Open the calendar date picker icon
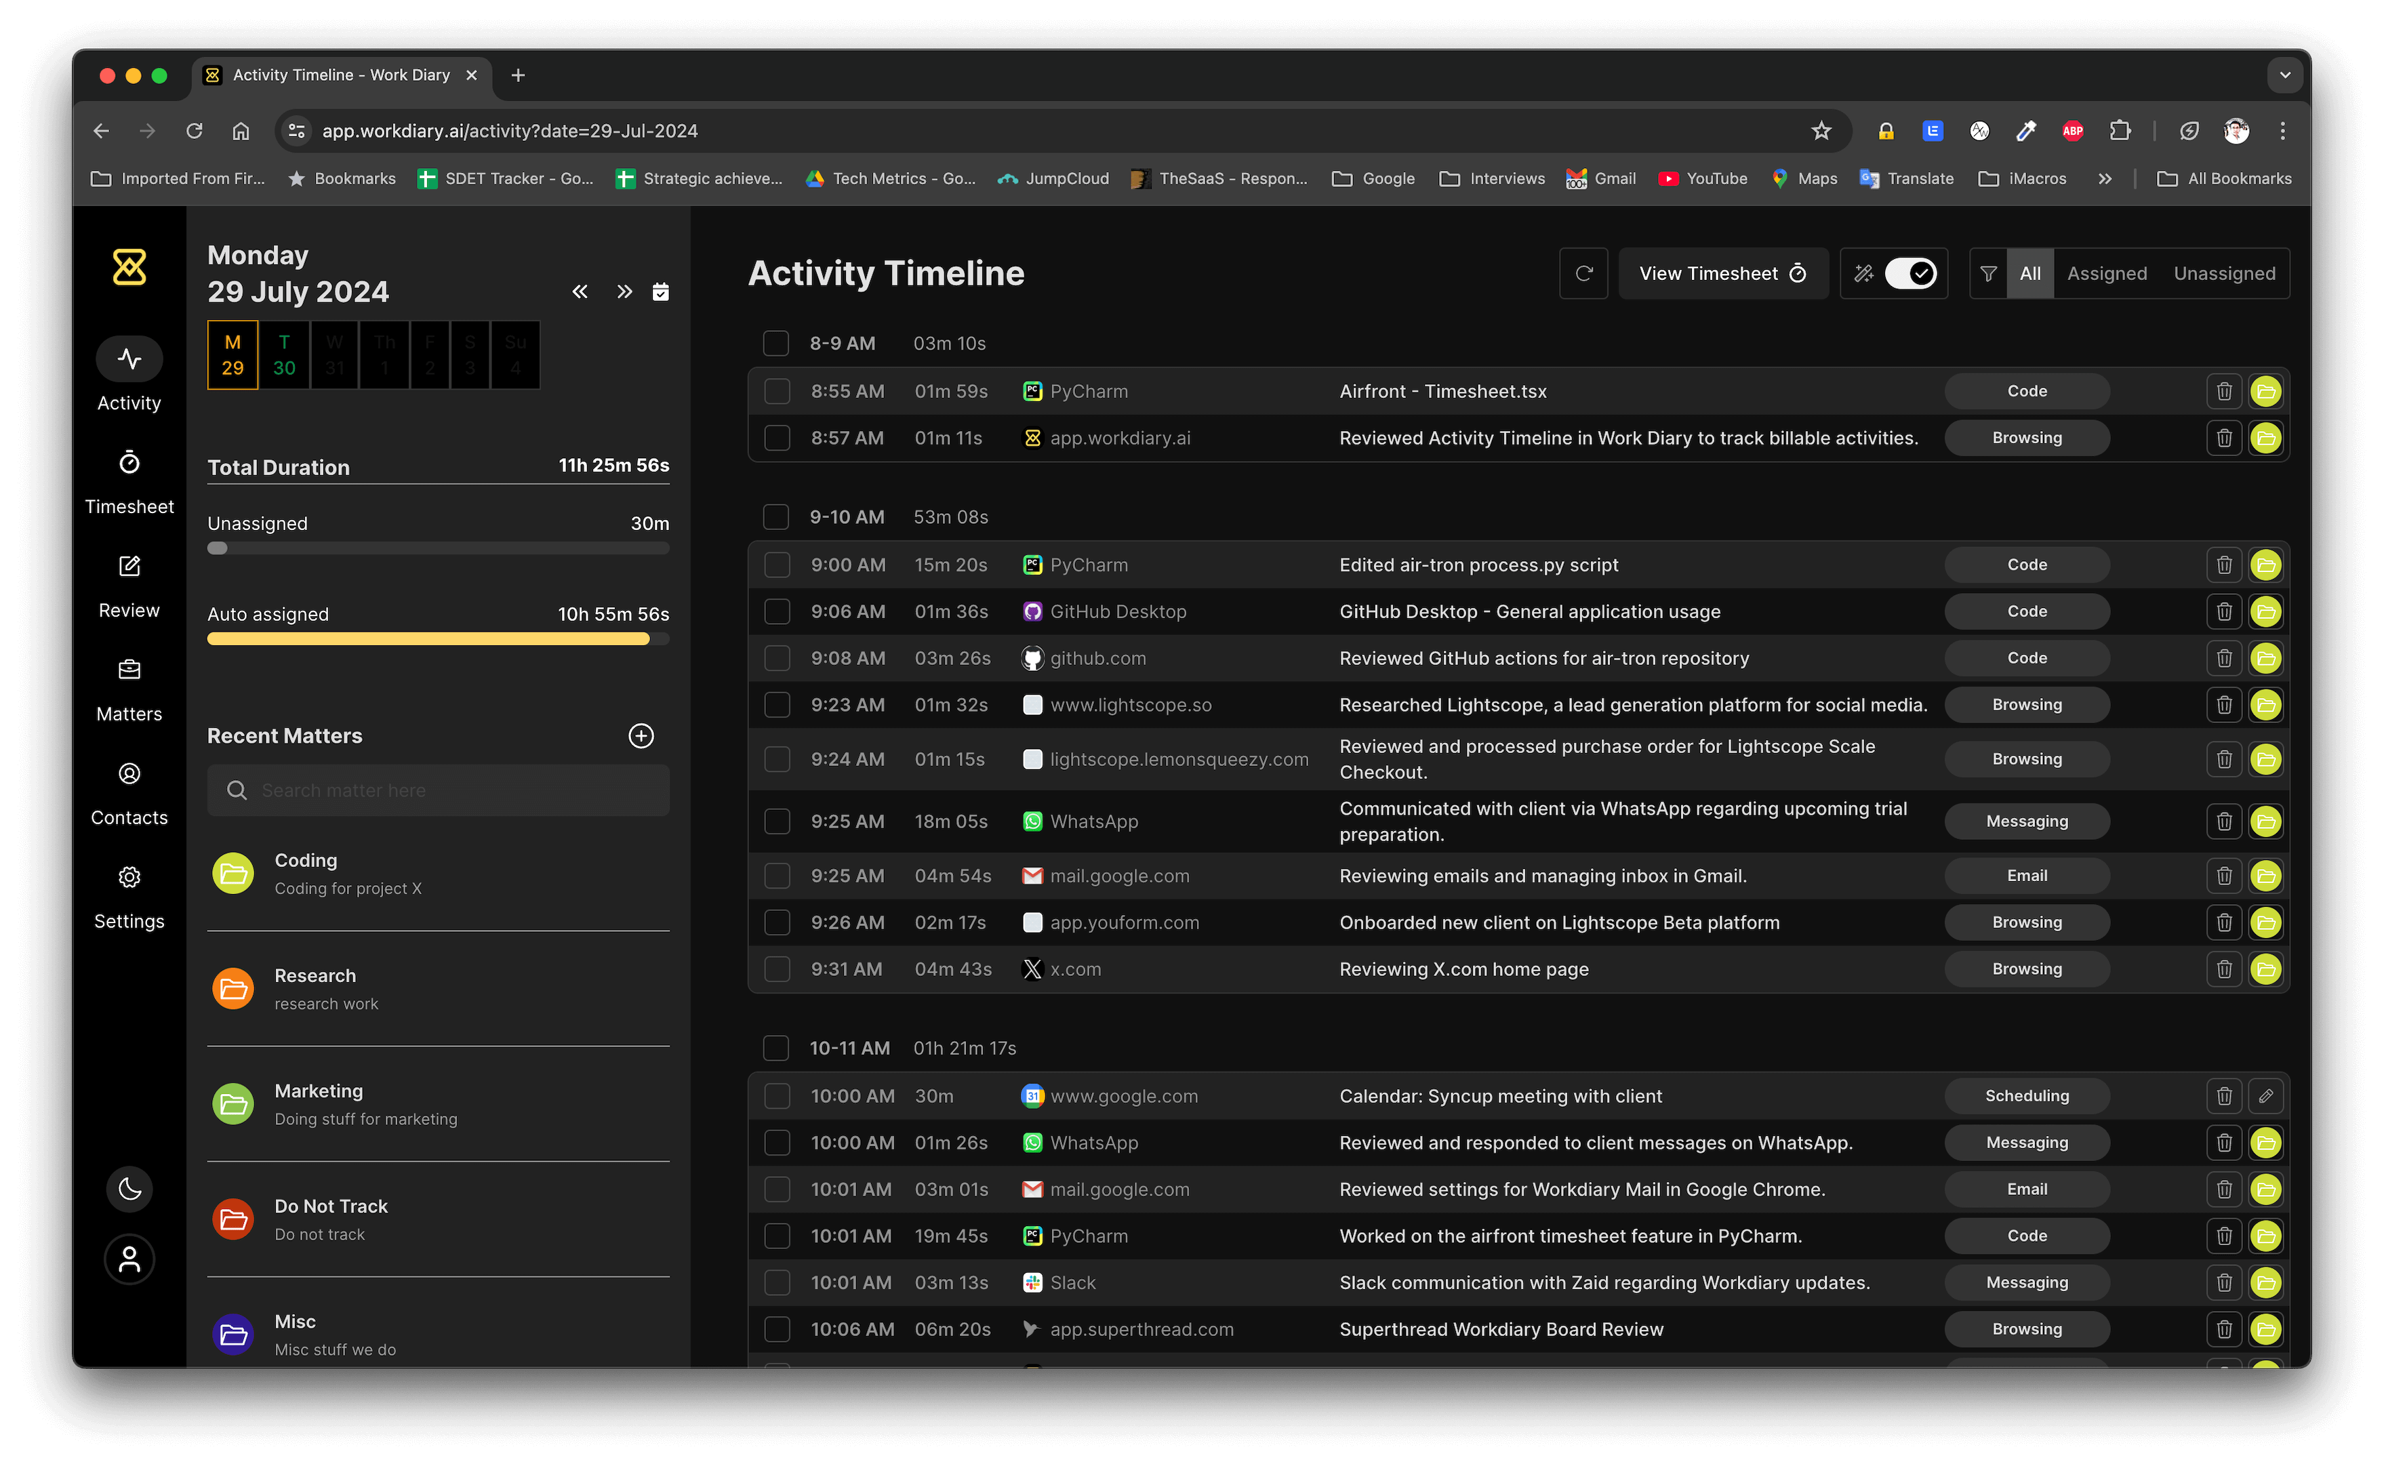 pos(660,291)
